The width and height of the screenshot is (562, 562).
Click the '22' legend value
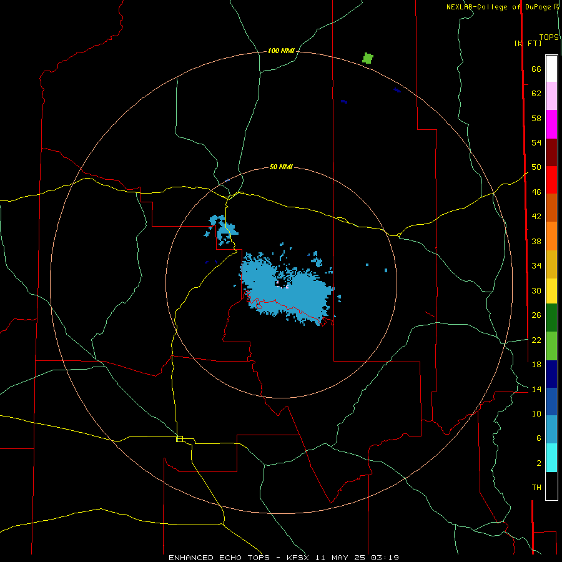coord(536,340)
